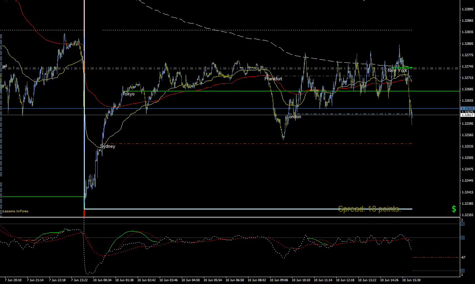Viewport: 475px width, 284px height.
Task: Click the 1.32385 price axis label
Action: click(468, 203)
